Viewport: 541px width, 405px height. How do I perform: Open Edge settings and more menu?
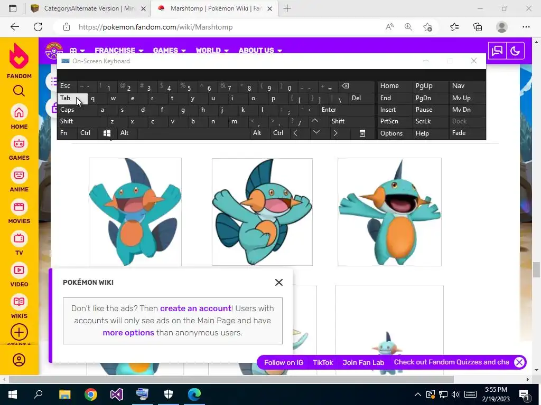(x=526, y=27)
